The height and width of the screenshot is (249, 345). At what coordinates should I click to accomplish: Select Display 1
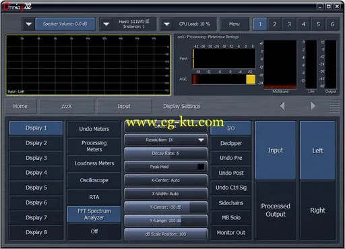tap(36, 128)
